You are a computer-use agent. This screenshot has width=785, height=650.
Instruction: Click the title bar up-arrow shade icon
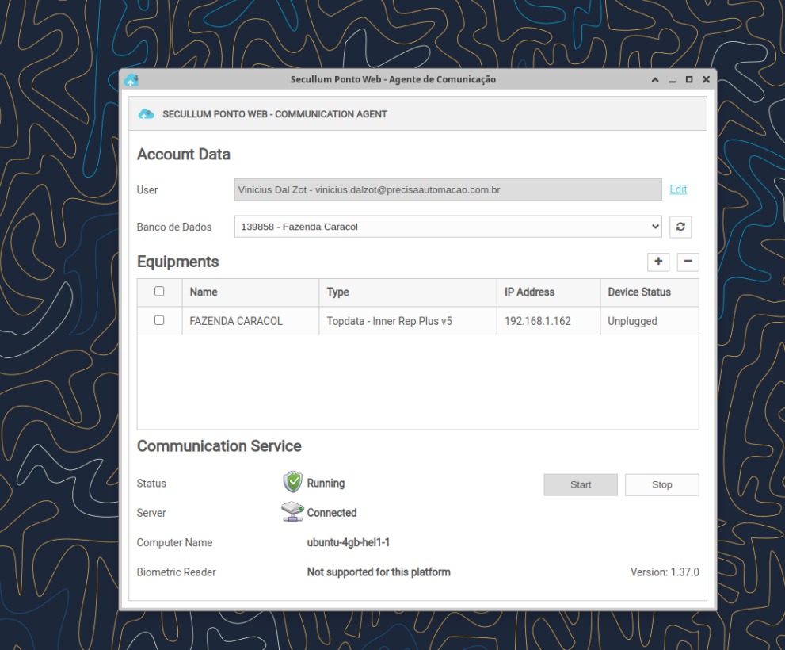click(x=655, y=80)
